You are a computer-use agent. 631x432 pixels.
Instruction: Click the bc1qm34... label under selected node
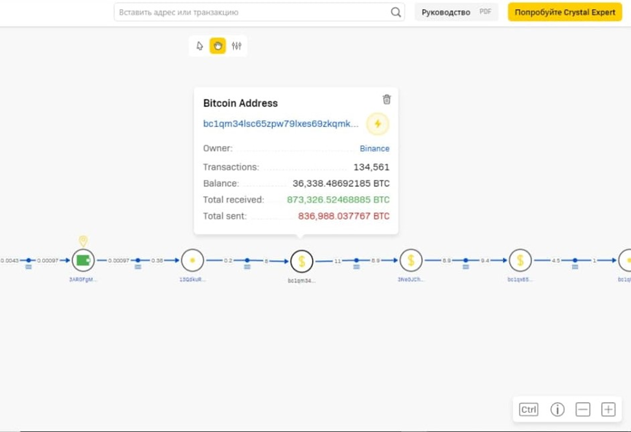click(301, 280)
